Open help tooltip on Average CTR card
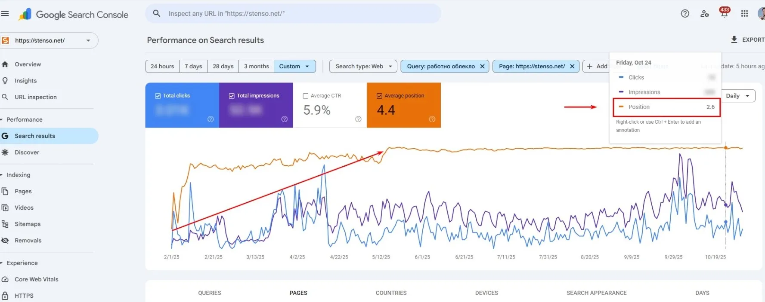Image resolution: width=765 pixels, height=302 pixels. 358,119
